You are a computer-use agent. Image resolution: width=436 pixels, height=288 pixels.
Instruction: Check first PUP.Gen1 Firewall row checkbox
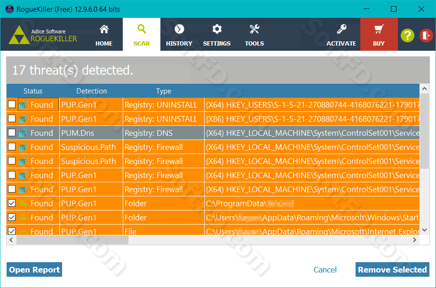coord(12,175)
